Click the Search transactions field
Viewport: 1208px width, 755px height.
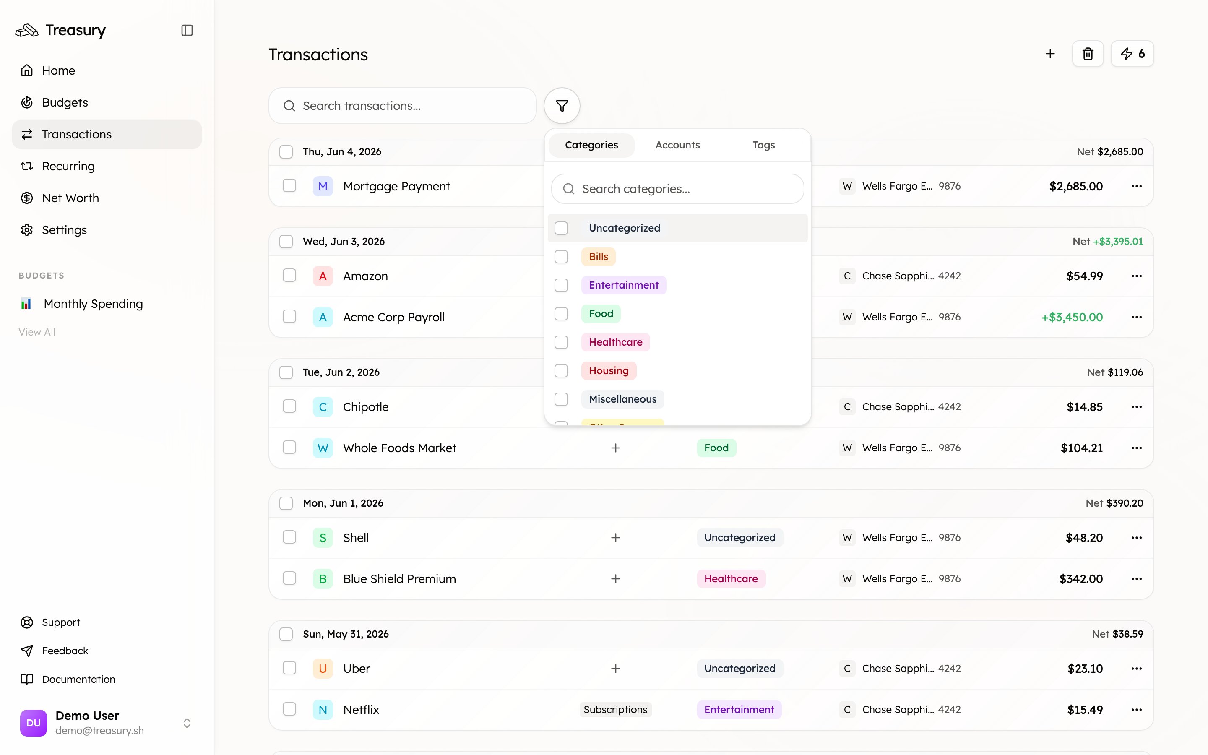[402, 106]
